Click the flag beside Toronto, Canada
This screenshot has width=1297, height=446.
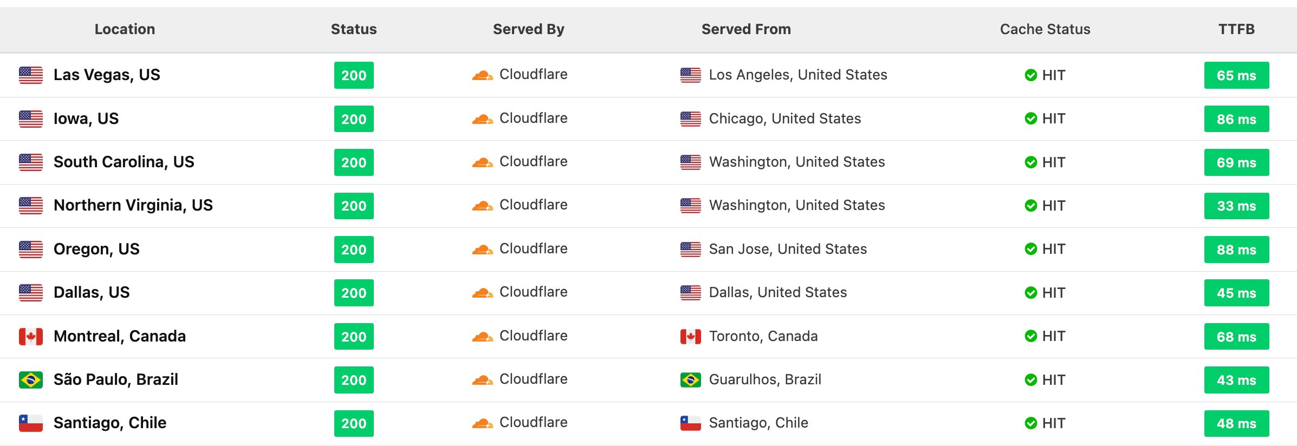(691, 337)
